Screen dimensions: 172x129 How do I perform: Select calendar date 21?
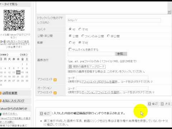[18, 77]
